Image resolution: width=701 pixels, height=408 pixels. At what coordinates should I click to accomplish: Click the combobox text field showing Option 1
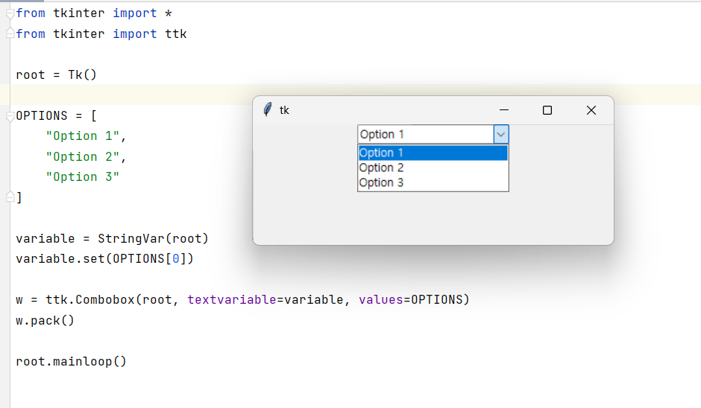tap(426, 134)
